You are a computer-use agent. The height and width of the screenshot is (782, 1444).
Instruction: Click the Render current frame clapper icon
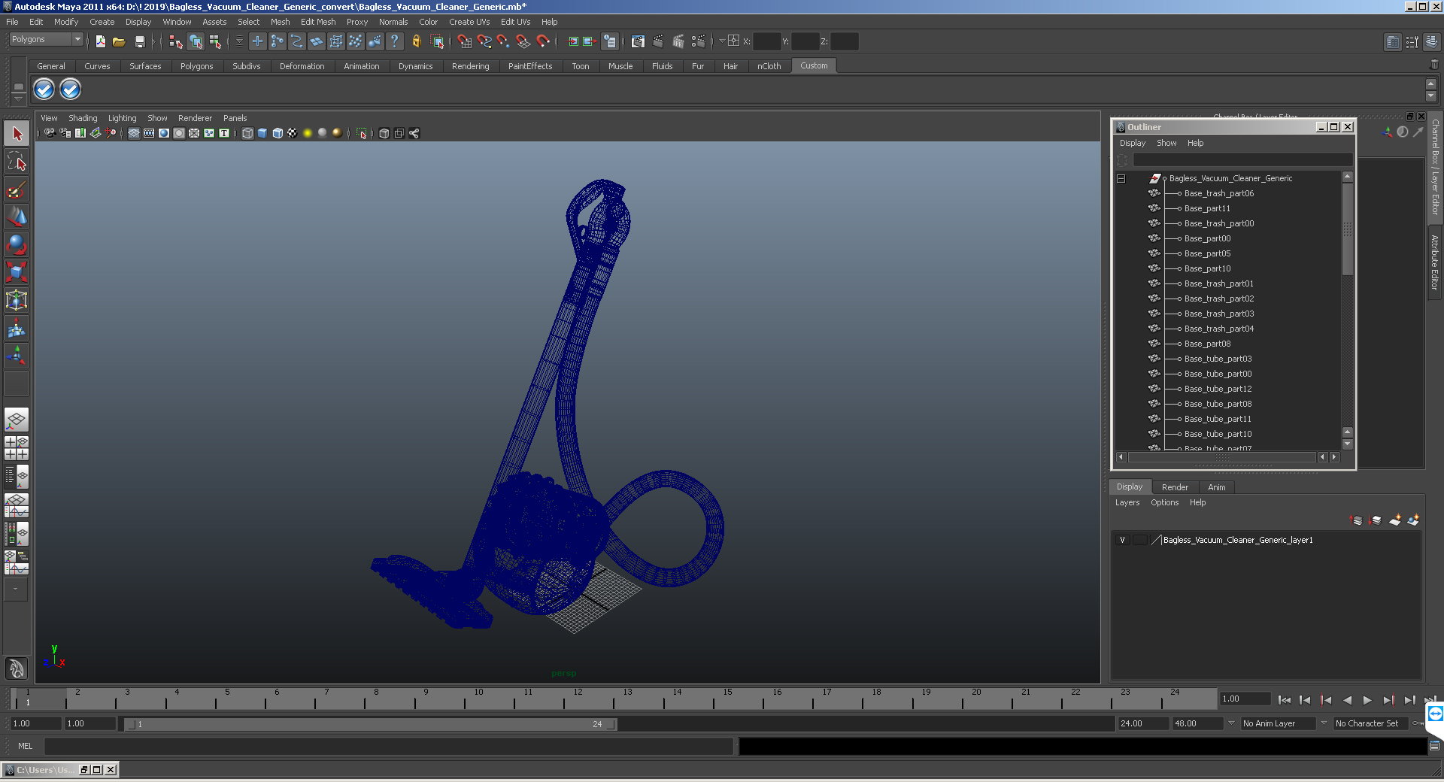point(659,41)
